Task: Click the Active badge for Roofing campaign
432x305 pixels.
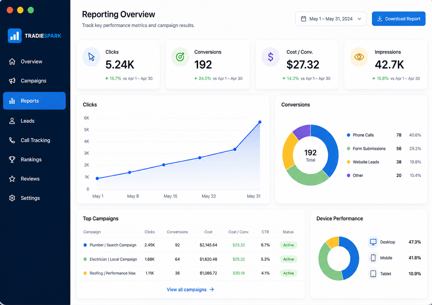Action: tap(289, 273)
